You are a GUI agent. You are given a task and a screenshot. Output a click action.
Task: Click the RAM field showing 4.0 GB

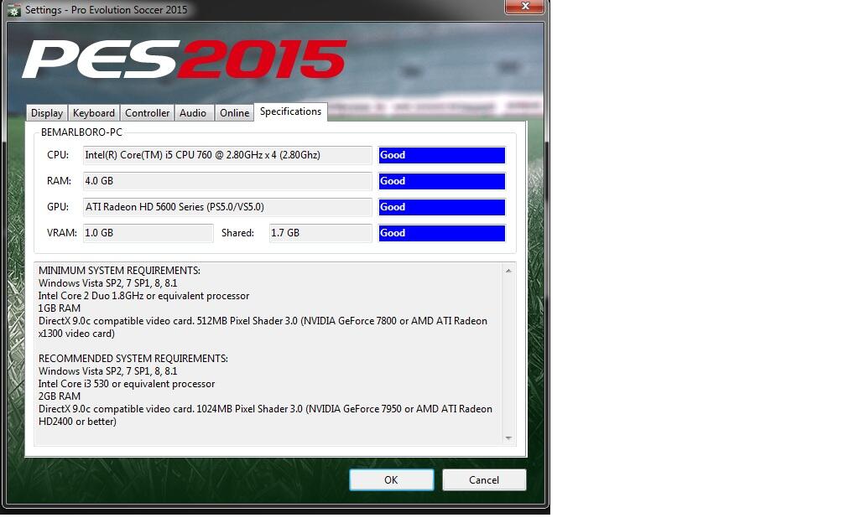(227, 181)
